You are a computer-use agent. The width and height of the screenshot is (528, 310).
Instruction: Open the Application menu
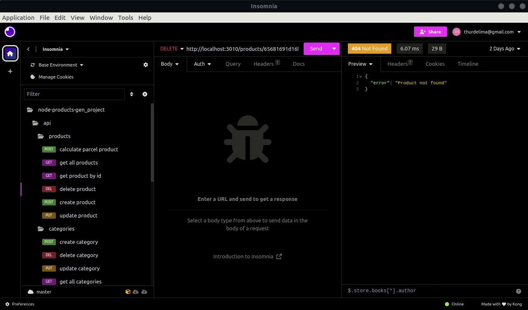click(18, 18)
